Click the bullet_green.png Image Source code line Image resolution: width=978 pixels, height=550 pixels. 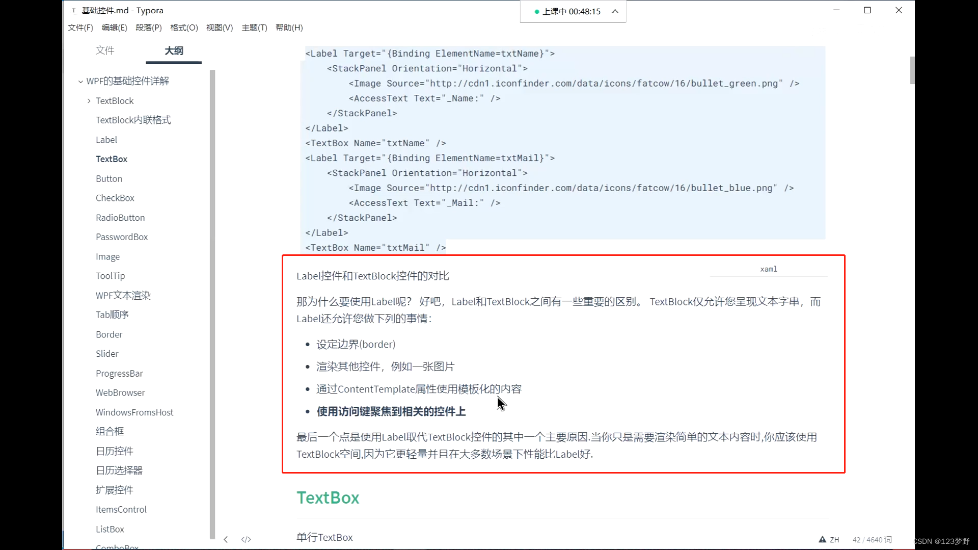click(574, 84)
